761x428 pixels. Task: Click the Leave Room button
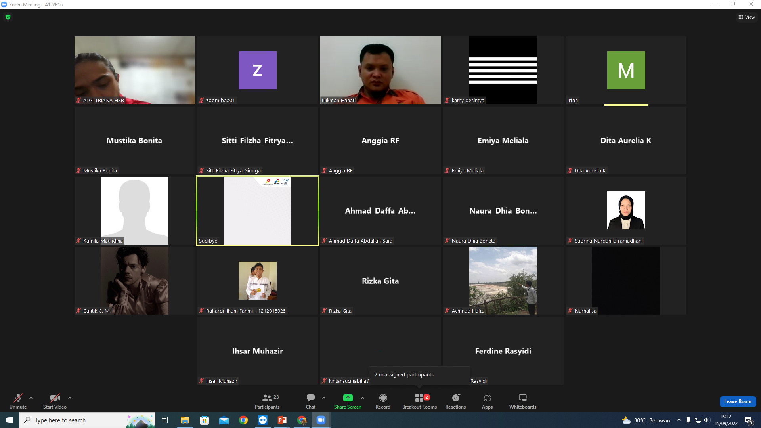(x=738, y=401)
